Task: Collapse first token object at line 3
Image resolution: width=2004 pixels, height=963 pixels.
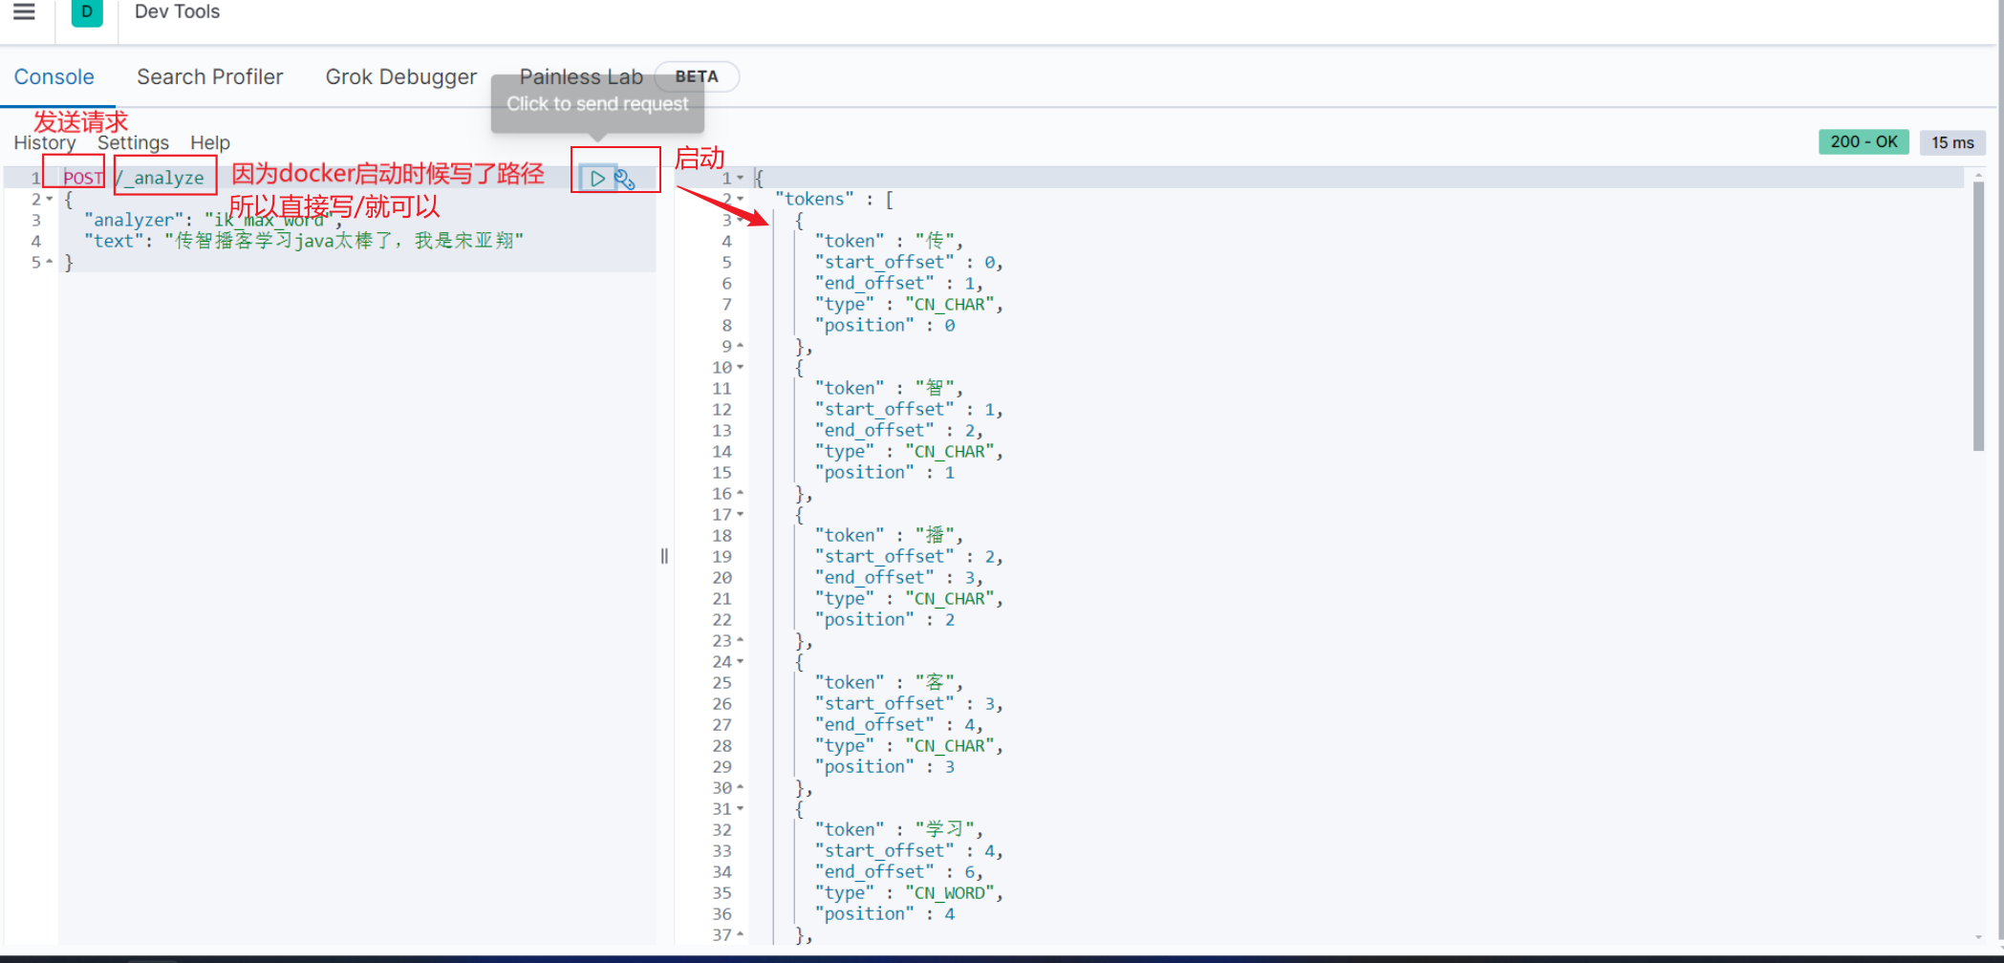Action: coord(740,221)
